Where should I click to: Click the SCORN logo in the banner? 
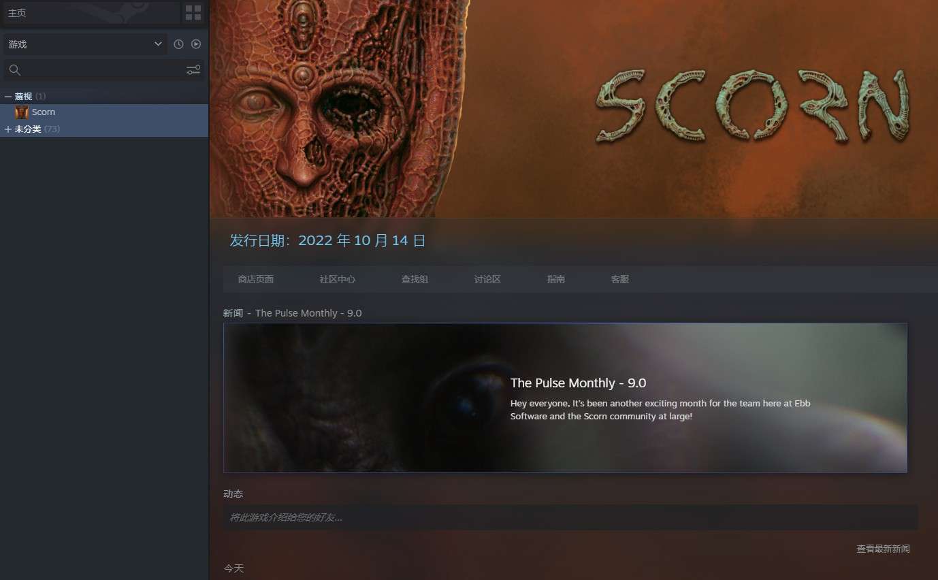[753, 106]
